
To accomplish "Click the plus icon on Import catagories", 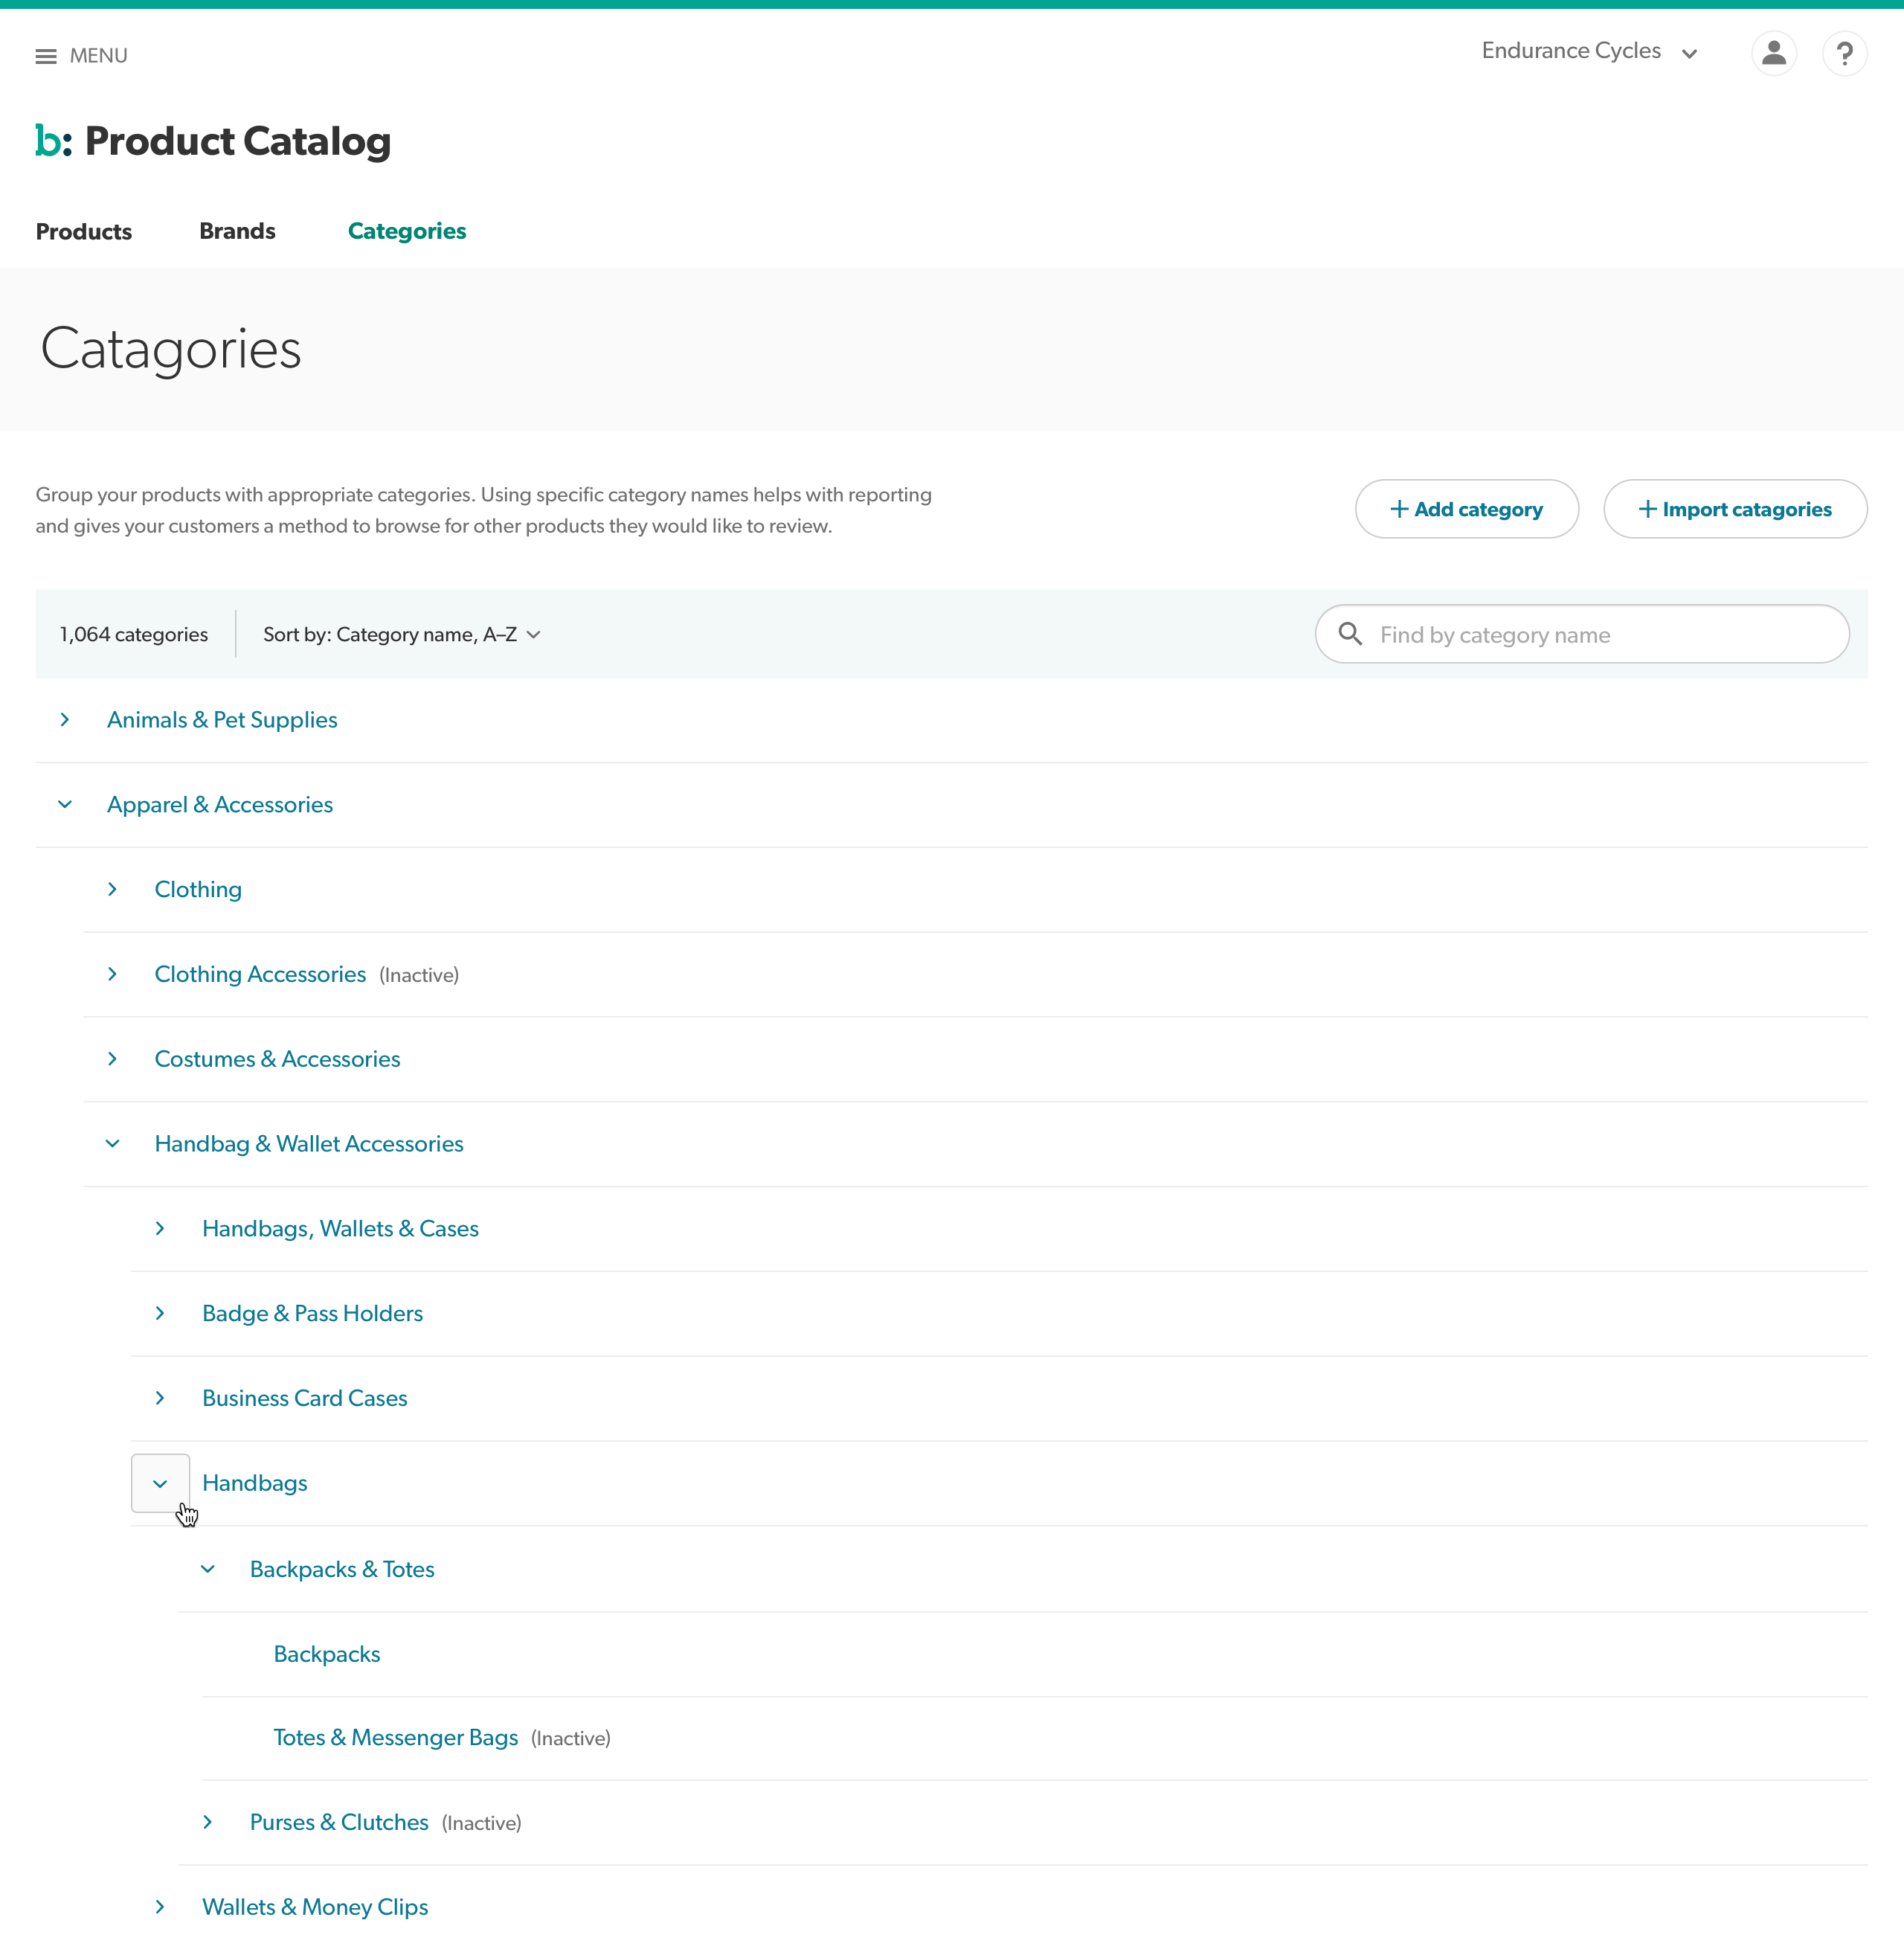I will 1648,509.
